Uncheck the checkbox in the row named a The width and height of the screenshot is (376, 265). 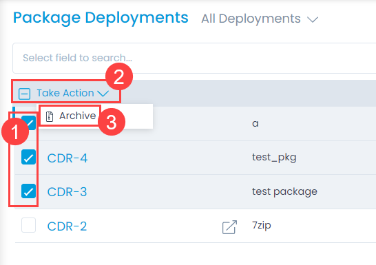point(28,123)
